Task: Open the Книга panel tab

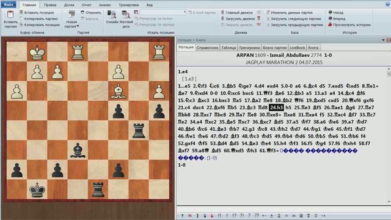Action: [x=313, y=48]
